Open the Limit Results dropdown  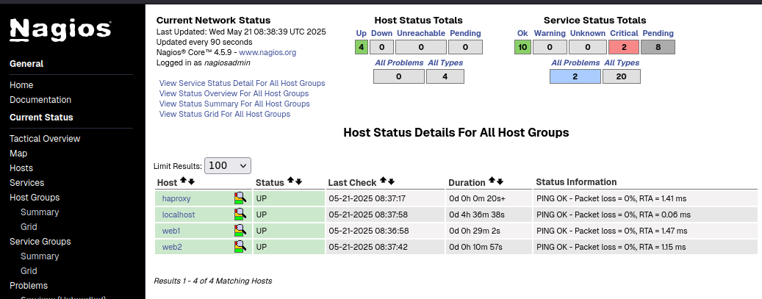click(x=228, y=166)
